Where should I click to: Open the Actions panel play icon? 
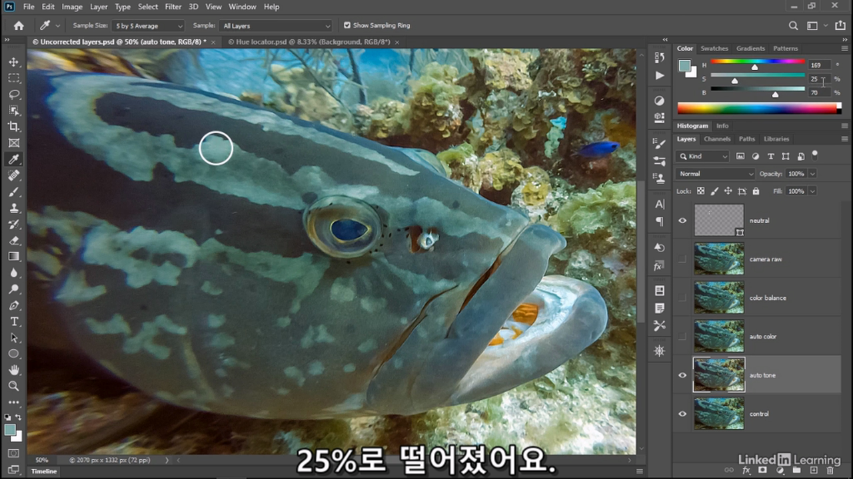coord(659,75)
